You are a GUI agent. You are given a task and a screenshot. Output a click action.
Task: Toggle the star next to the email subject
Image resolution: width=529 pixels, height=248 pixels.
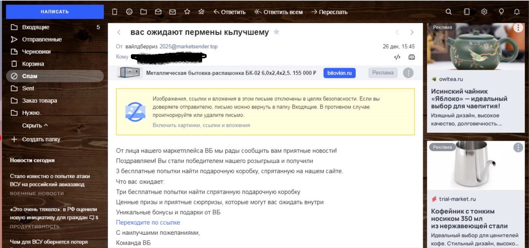click(x=276, y=32)
